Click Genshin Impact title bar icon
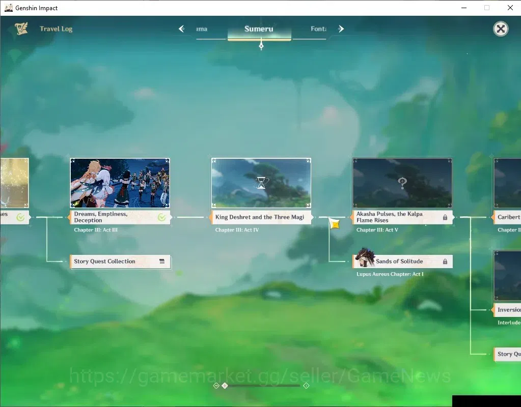Viewport: 521px width, 407px height. [8, 8]
